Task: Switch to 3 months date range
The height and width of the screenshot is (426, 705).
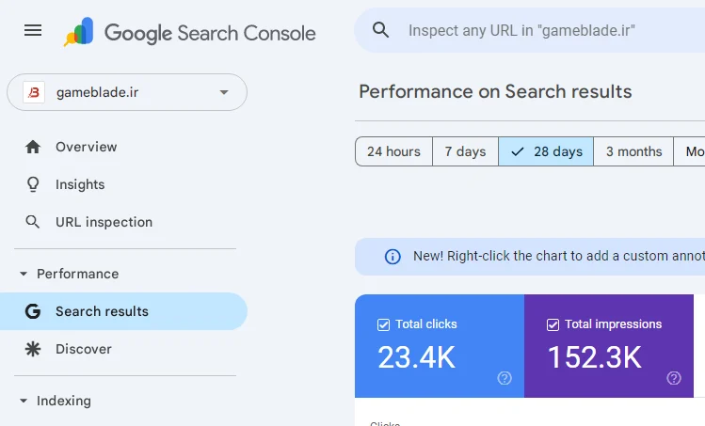Action: pos(633,151)
